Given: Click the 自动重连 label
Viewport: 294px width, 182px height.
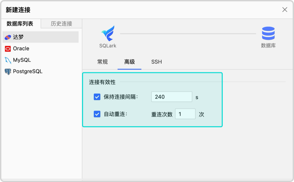Looking at the screenshot, I should (x=116, y=114).
